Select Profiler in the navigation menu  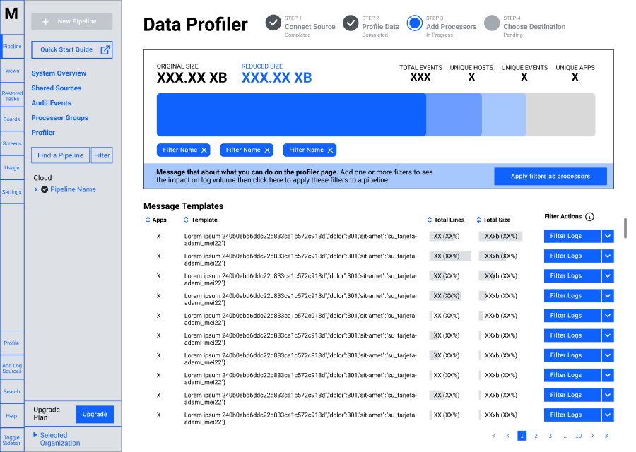pyautogui.click(x=42, y=132)
